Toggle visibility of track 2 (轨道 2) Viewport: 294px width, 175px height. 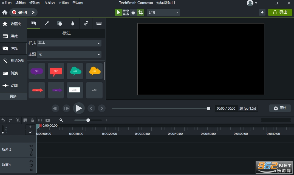31,146
